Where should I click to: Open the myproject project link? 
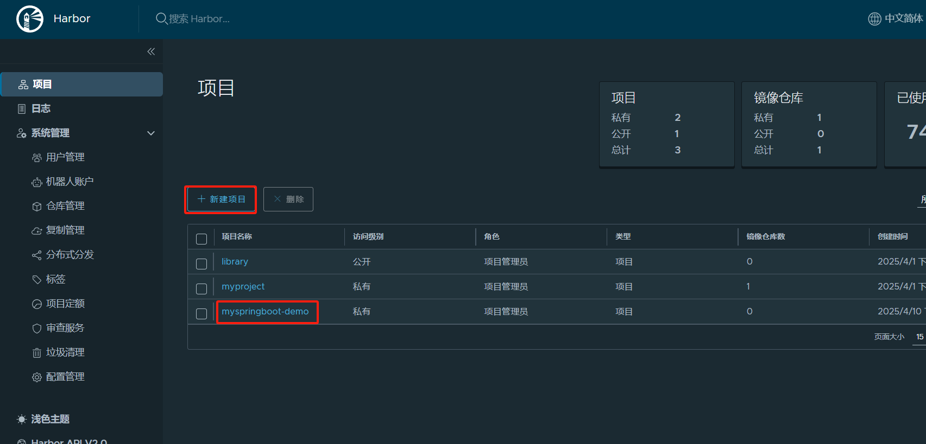(243, 286)
